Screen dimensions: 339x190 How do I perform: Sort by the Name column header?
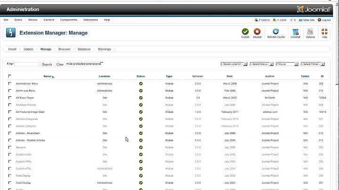(x=47, y=76)
